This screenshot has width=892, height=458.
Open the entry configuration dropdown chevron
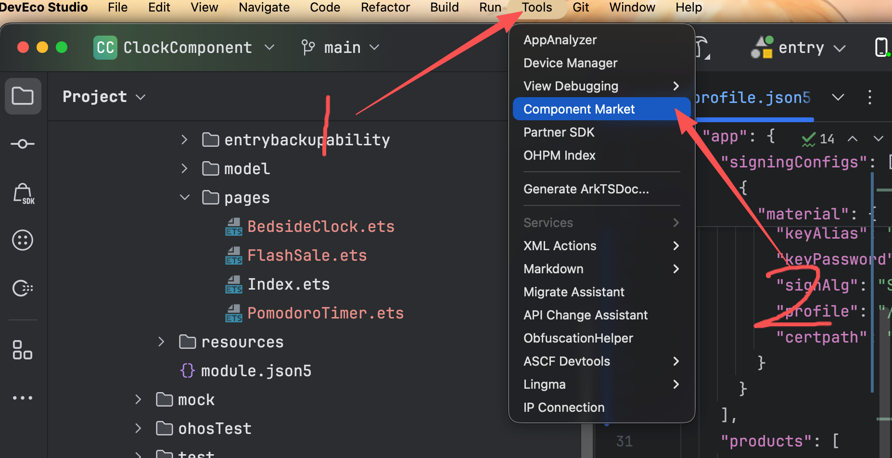pyautogui.click(x=840, y=48)
